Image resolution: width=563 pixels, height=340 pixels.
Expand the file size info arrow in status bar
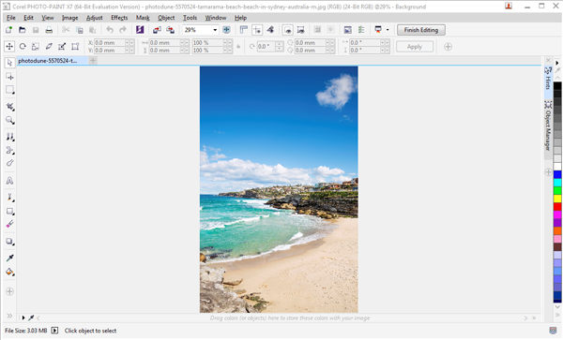tap(54, 331)
